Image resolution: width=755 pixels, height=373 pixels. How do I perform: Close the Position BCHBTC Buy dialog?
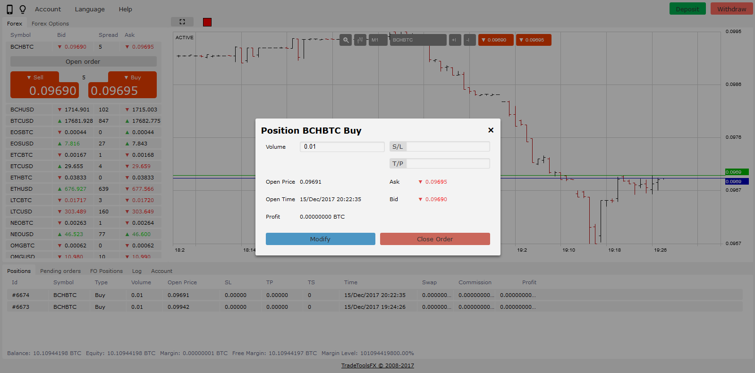(x=491, y=130)
